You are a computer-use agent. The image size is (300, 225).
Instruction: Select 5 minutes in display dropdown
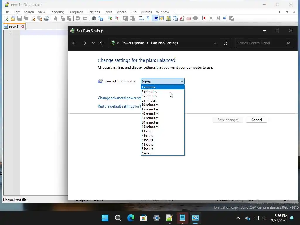tap(163, 100)
